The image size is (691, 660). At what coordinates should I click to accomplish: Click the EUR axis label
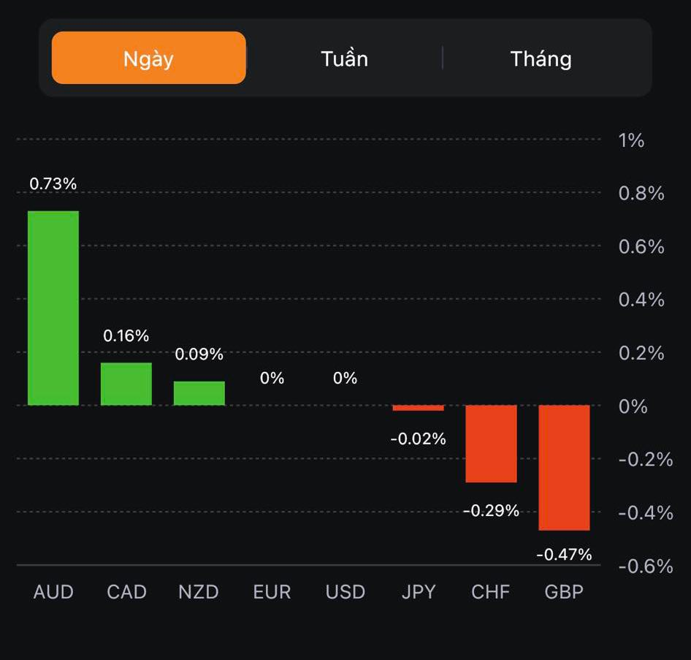tap(272, 592)
